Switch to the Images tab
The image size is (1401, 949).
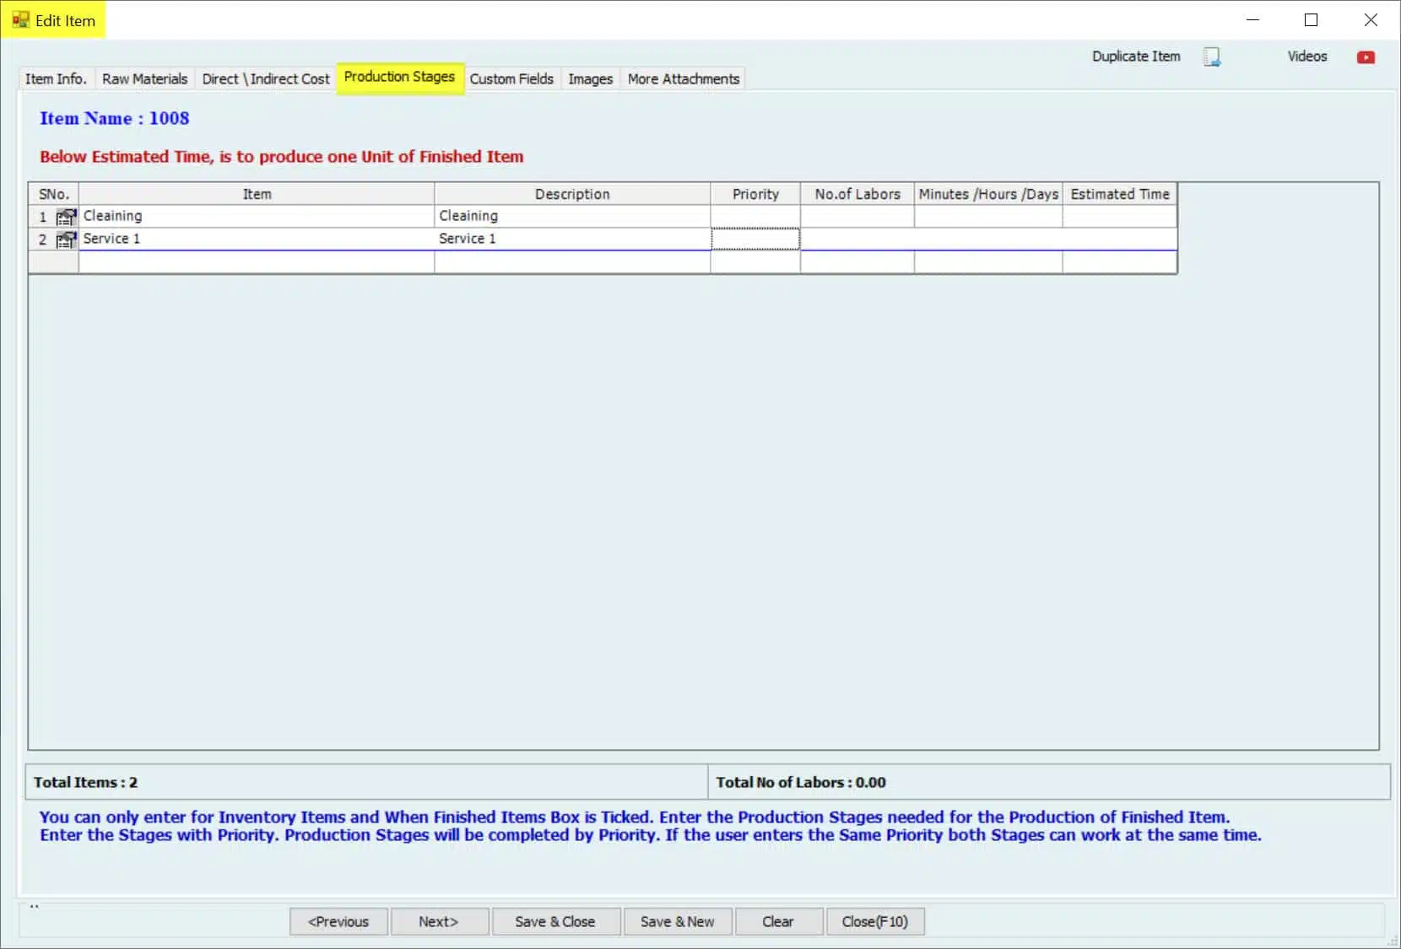point(590,78)
